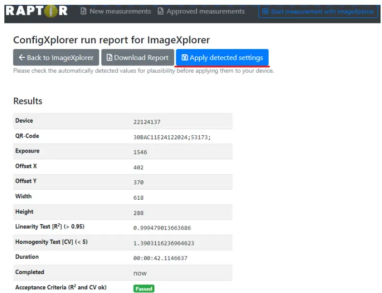Click Approved measurements document icon

160,11
